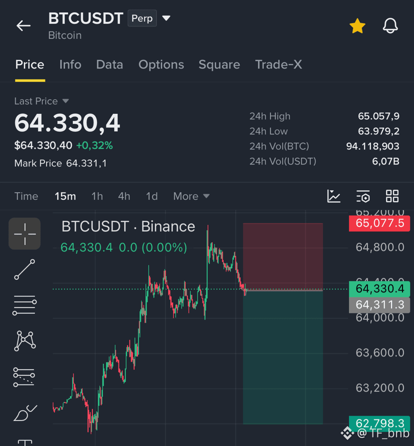This screenshot has width=414, height=446.
Task: Select the 15m interval
Action: pos(65,196)
